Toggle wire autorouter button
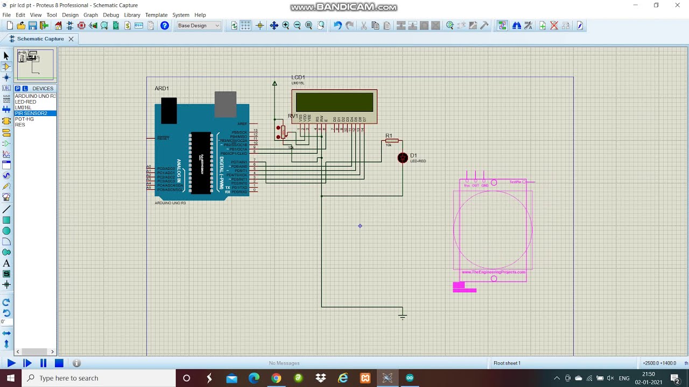Screen dimensions: 689x387 tap(502, 26)
